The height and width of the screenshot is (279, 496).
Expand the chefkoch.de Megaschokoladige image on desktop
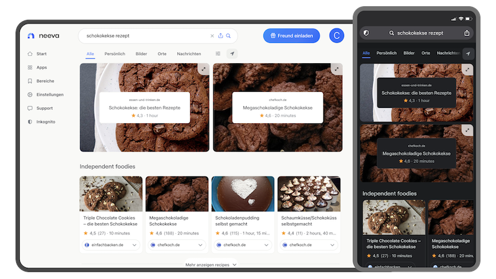(337, 69)
